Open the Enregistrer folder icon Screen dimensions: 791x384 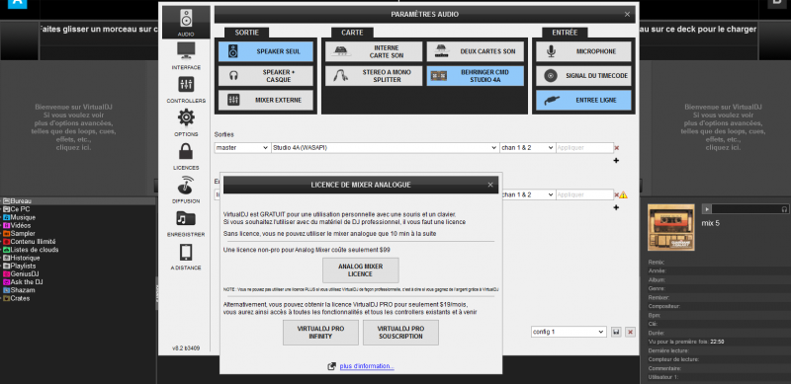coord(186,218)
